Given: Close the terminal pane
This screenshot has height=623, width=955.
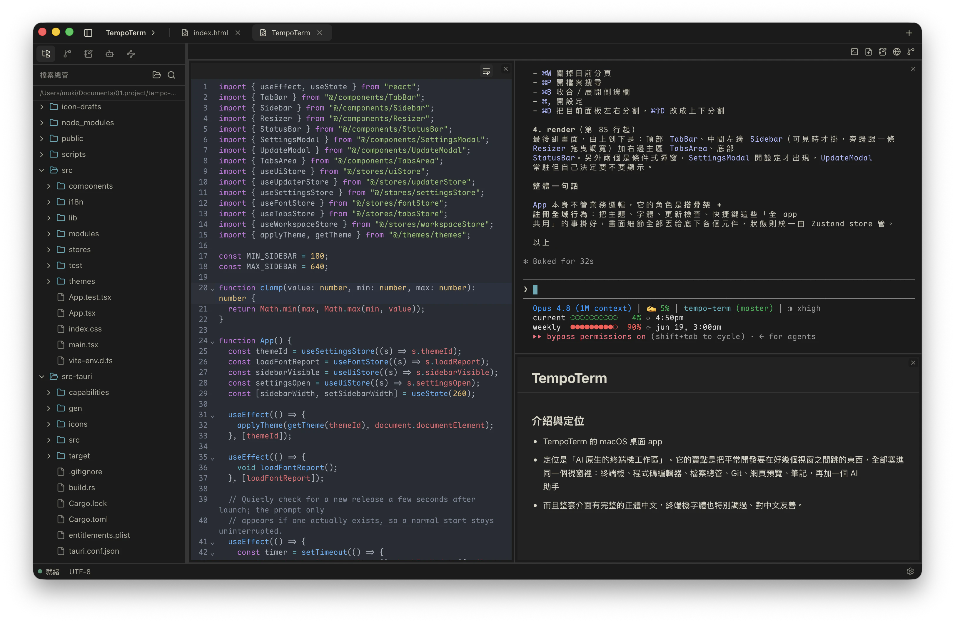Looking at the screenshot, I should [913, 69].
